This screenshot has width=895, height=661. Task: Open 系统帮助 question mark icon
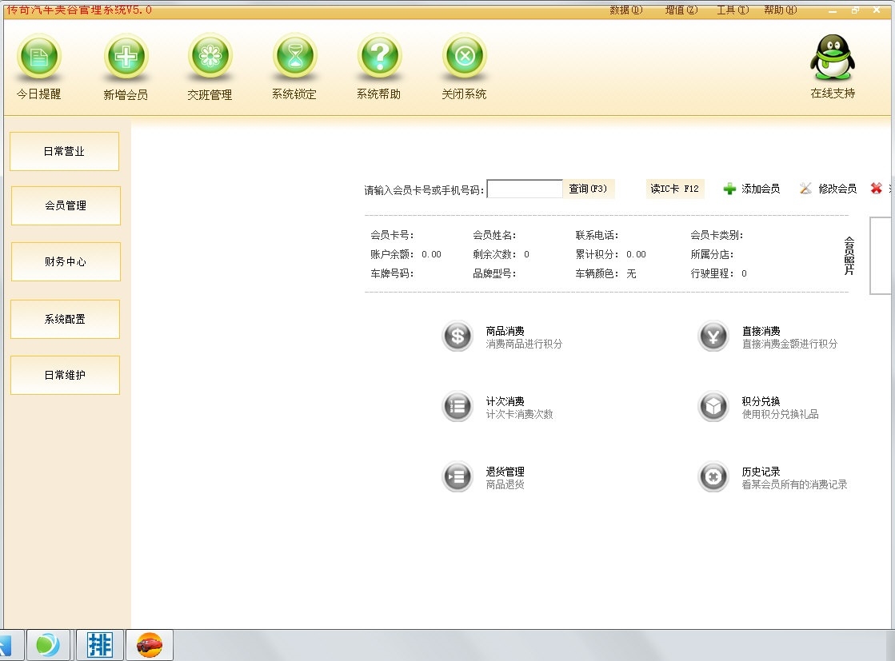coord(379,58)
